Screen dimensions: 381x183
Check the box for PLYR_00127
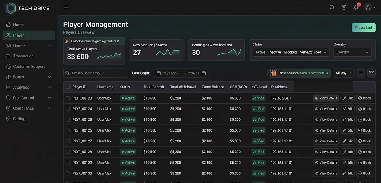(x=68, y=141)
